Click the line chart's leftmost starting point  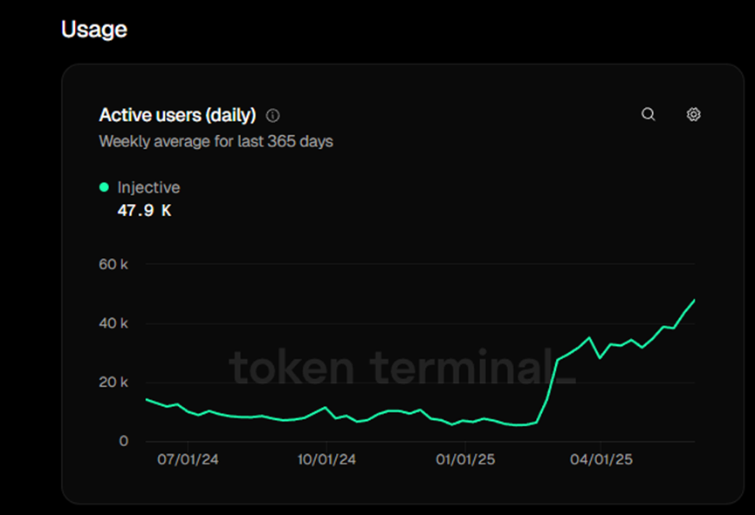point(146,399)
